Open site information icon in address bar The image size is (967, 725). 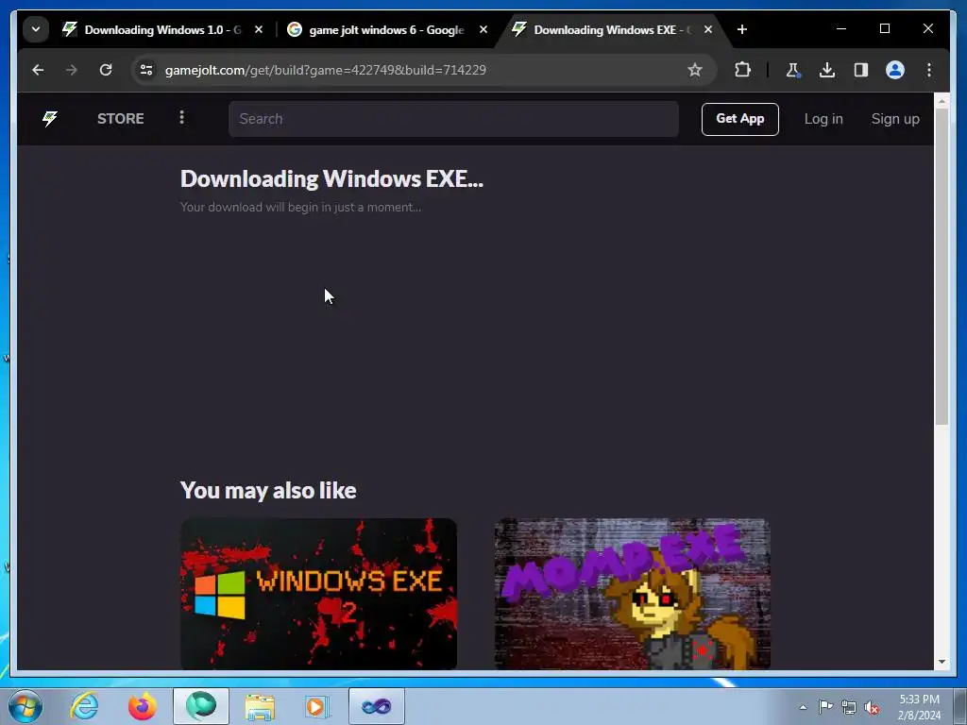(x=146, y=70)
